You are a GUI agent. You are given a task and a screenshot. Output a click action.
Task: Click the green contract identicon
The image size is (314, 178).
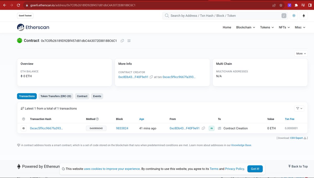tap(20, 41)
